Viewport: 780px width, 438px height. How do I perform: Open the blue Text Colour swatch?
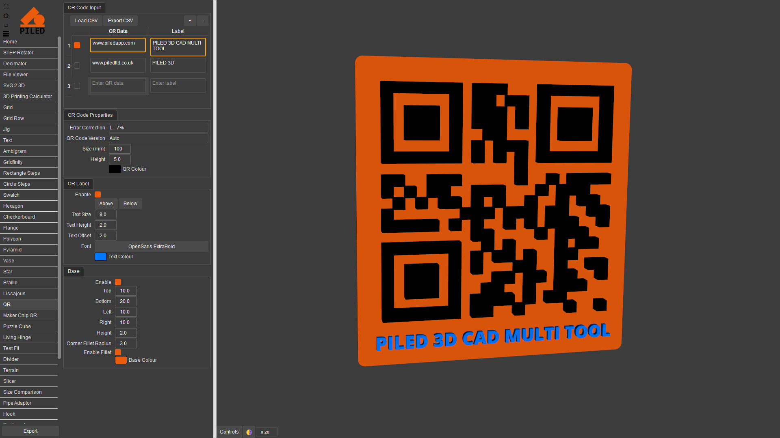(x=100, y=257)
